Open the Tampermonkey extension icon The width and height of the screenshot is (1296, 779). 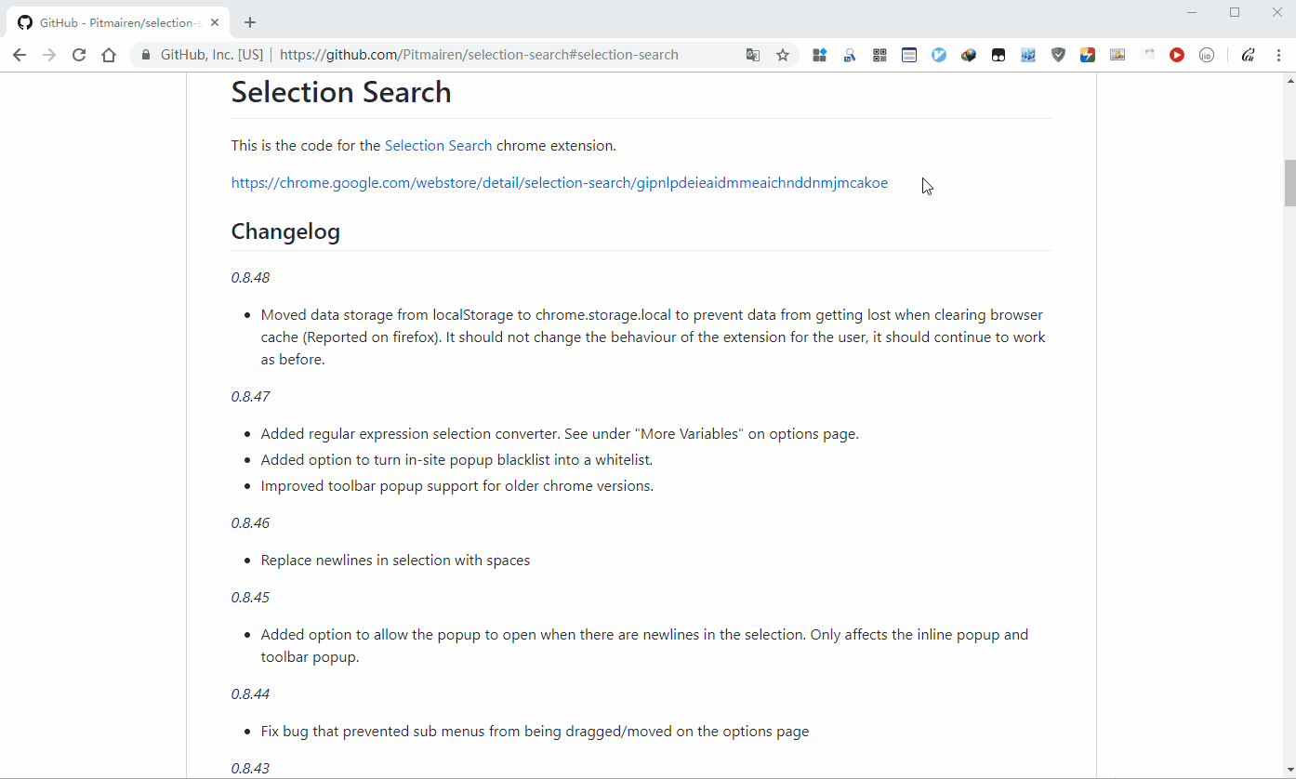coord(998,55)
